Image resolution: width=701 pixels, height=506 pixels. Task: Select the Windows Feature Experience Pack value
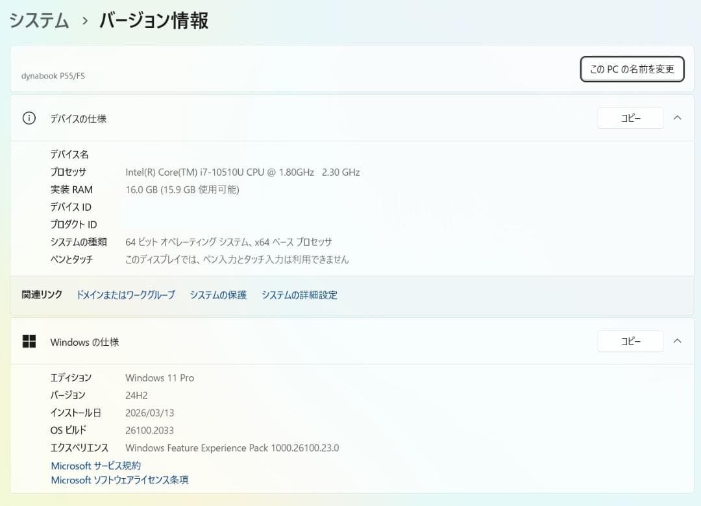click(232, 448)
